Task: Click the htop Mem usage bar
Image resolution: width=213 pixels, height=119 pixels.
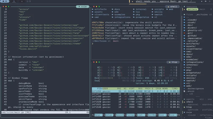Action: 114,78
